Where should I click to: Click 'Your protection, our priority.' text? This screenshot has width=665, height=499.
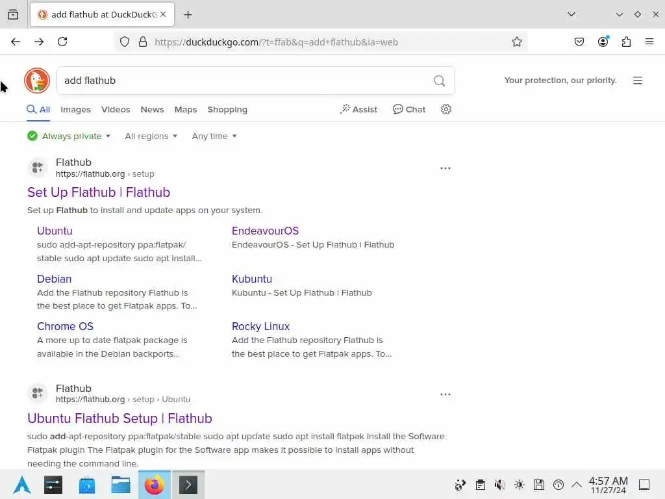pos(560,80)
